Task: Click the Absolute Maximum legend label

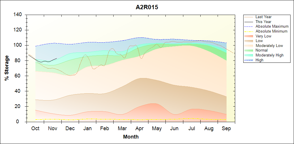Action: click(272, 26)
